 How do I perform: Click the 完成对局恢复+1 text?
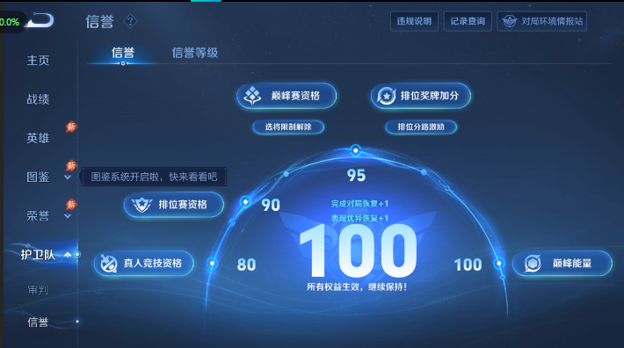[359, 204]
